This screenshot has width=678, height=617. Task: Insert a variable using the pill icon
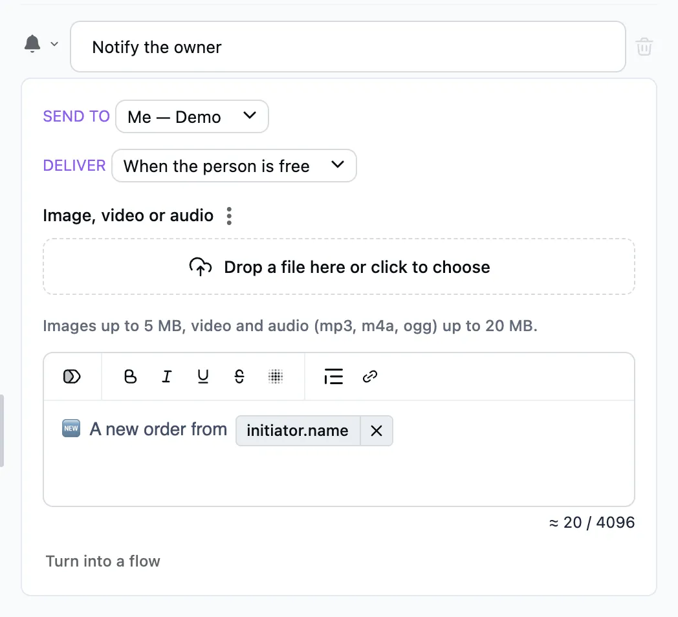[72, 376]
